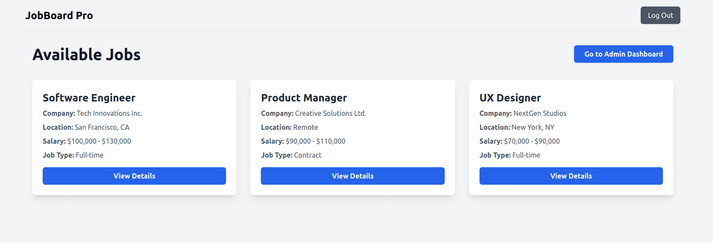Open the Admin Dashboard
This screenshot has height=243, width=713.
point(623,54)
